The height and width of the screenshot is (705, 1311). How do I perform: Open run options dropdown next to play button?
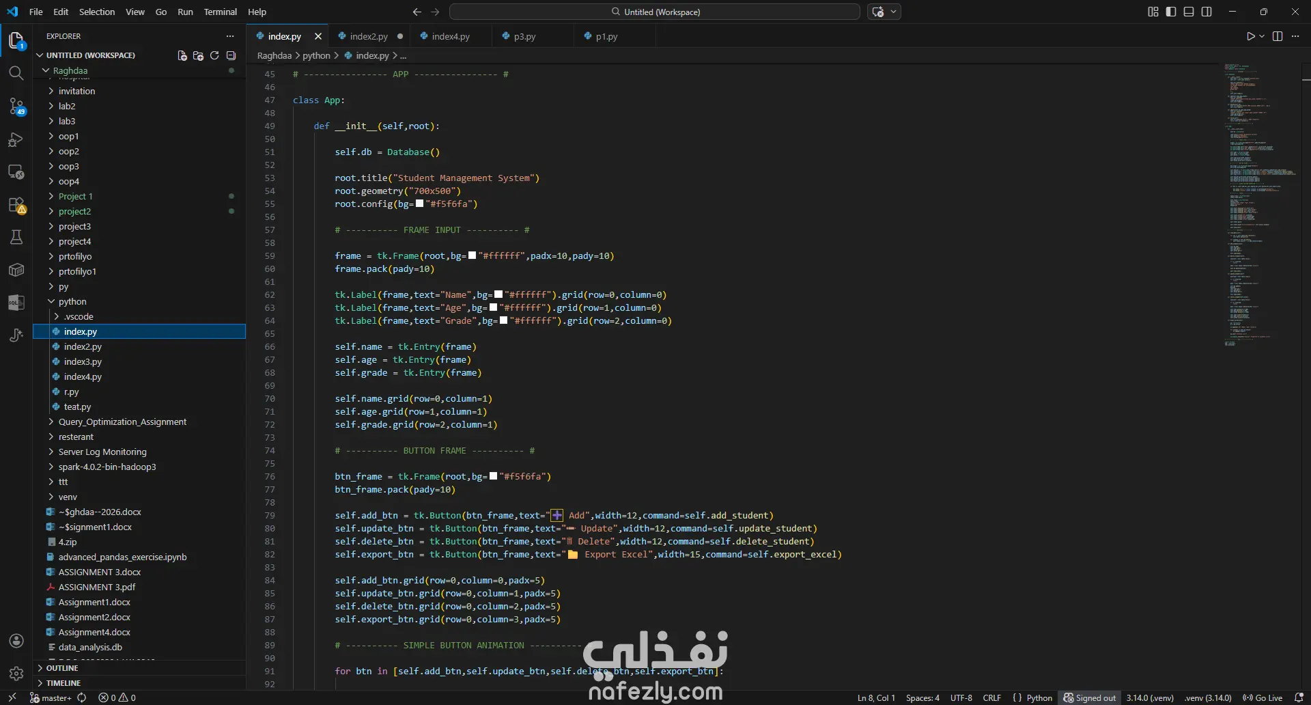click(x=1262, y=36)
